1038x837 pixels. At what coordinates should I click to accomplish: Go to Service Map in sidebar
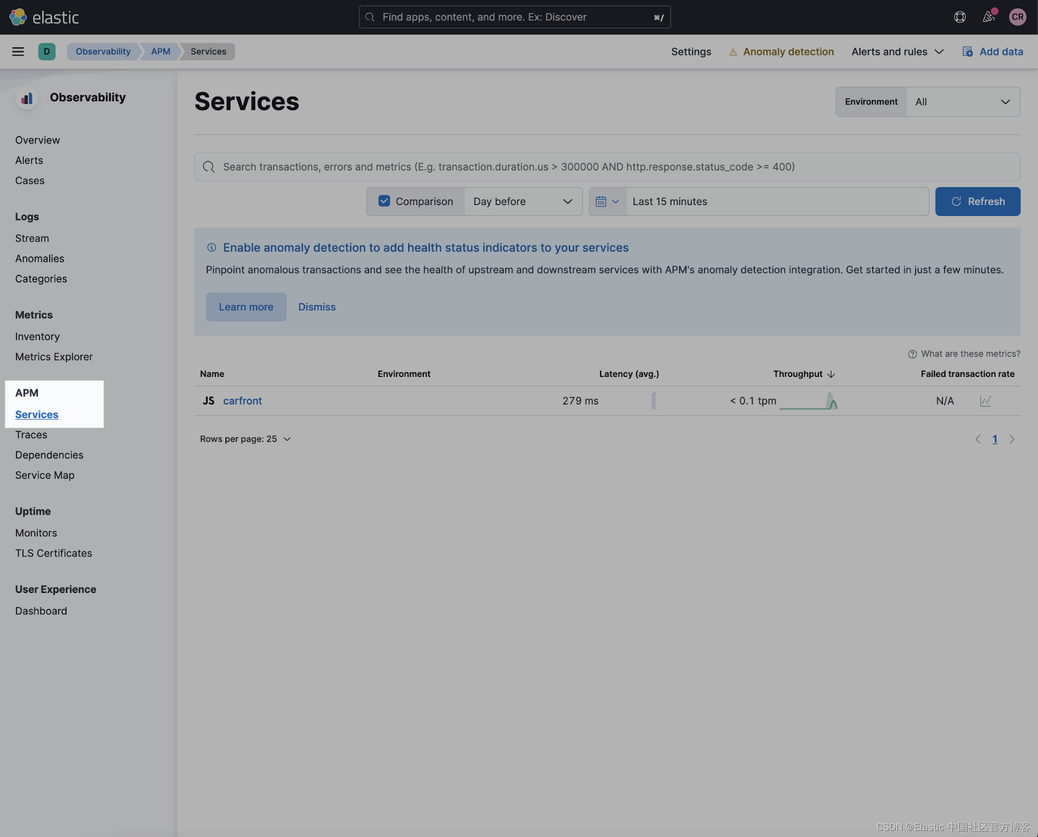pos(45,476)
